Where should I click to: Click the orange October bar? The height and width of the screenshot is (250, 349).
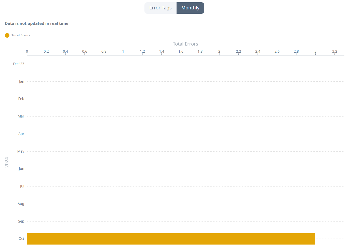coord(171,239)
